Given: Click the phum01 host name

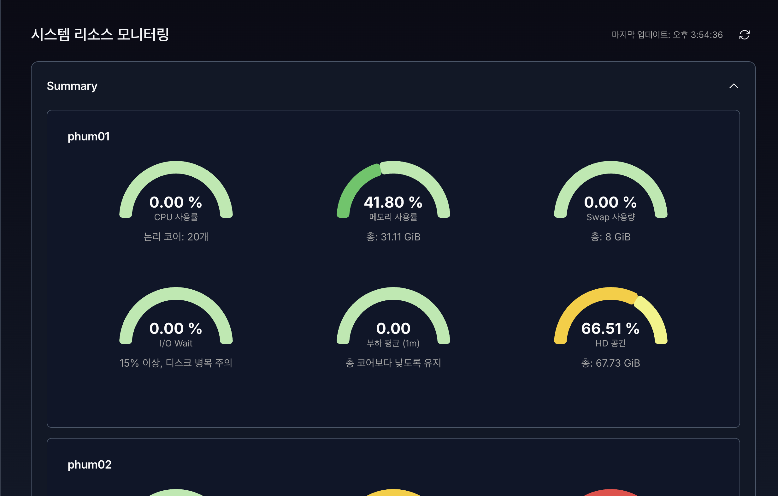Looking at the screenshot, I should click(x=89, y=136).
